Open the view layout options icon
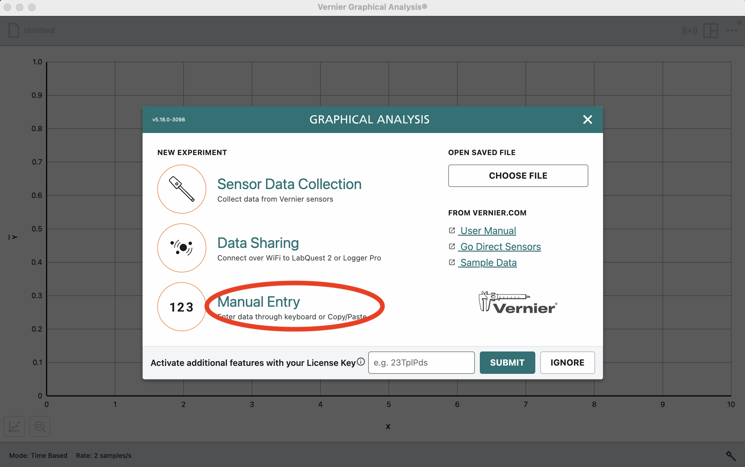Image resolution: width=745 pixels, height=467 pixels. [x=710, y=31]
